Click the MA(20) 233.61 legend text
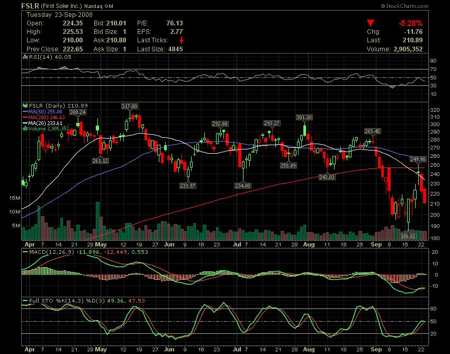Screen dimensions: 450x354 (45, 123)
